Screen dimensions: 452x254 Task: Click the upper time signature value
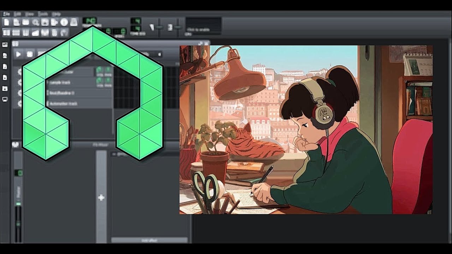pos(136,21)
